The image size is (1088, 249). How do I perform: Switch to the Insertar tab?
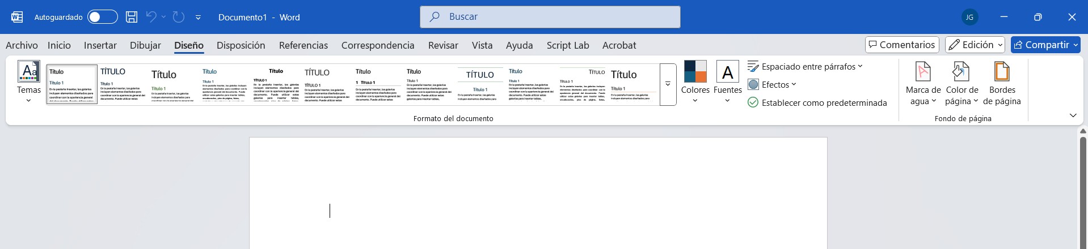pyautogui.click(x=100, y=45)
